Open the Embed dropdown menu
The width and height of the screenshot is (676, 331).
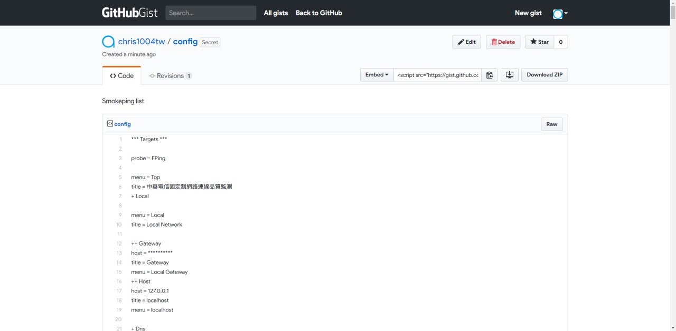tap(377, 75)
